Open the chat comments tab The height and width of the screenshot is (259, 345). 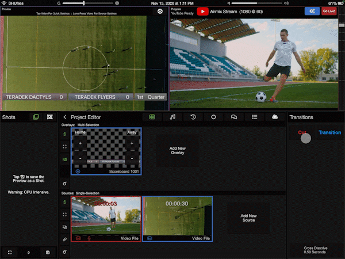(x=234, y=117)
